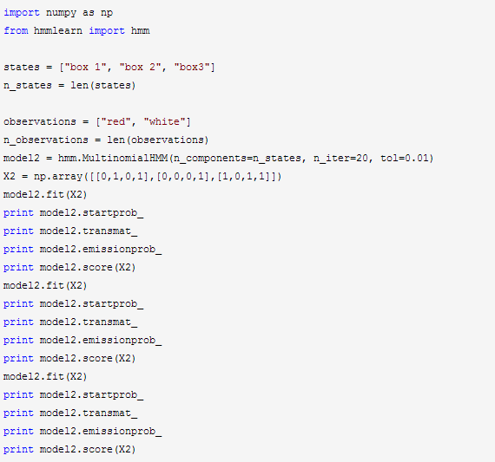Viewport: 495px width, 462px height.
Task: Click the word hmmlearn in the import line
Action: coord(58,31)
